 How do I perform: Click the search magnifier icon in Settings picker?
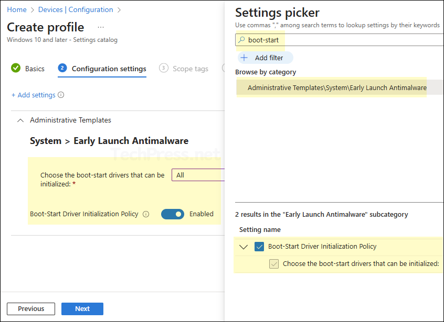click(241, 40)
